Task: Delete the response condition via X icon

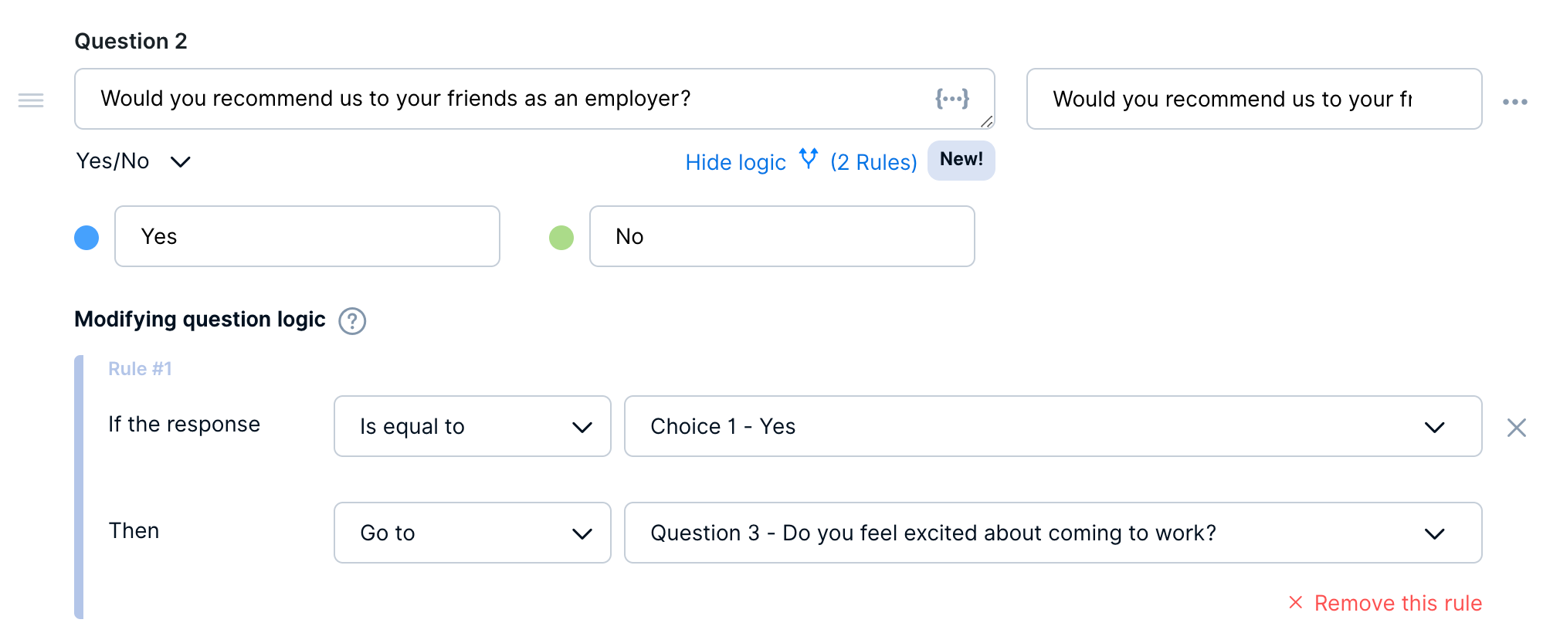Action: pos(1516,428)
